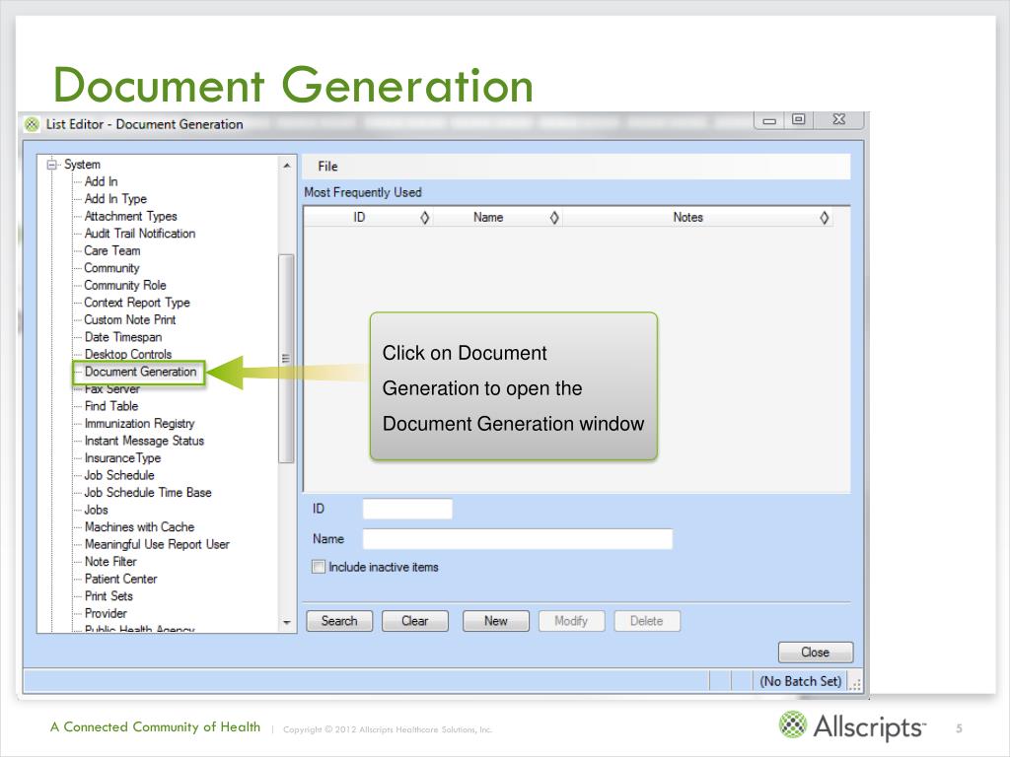Open Custom Note Print item
The width and height of the screenshot is (1010, 757).
(x=130, y=320)
